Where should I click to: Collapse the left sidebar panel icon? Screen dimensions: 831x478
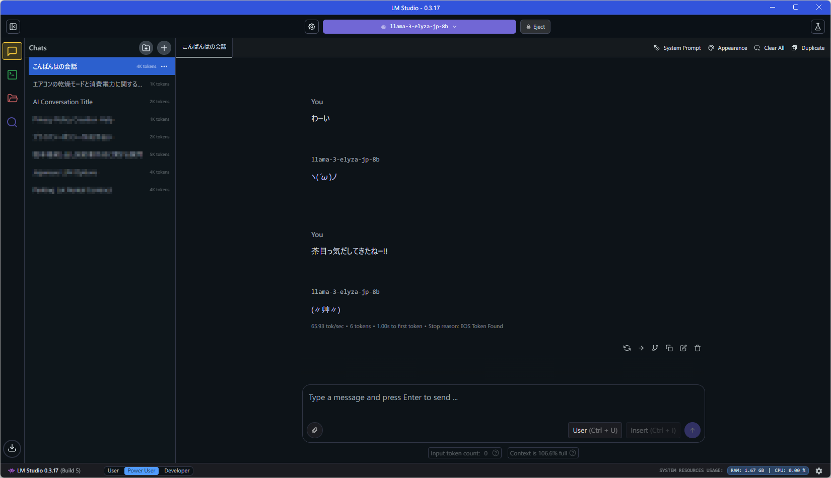13,27
